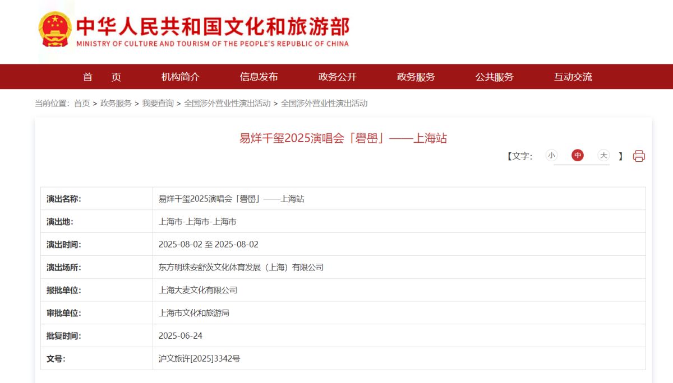Viewport: 673px width, 383px height.
Task: Select 政务服务 in the red navigation bar
Action: (x=416, y=77)
